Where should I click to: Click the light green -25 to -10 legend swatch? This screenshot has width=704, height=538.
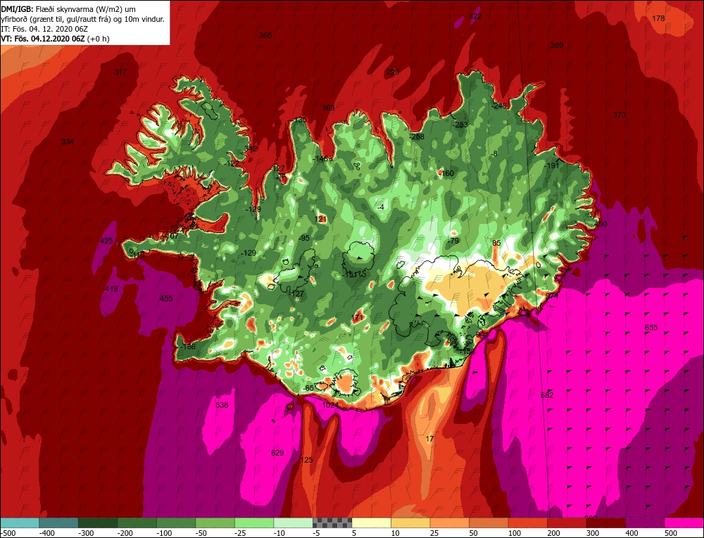pyautogui.click(x=254, y=523)
